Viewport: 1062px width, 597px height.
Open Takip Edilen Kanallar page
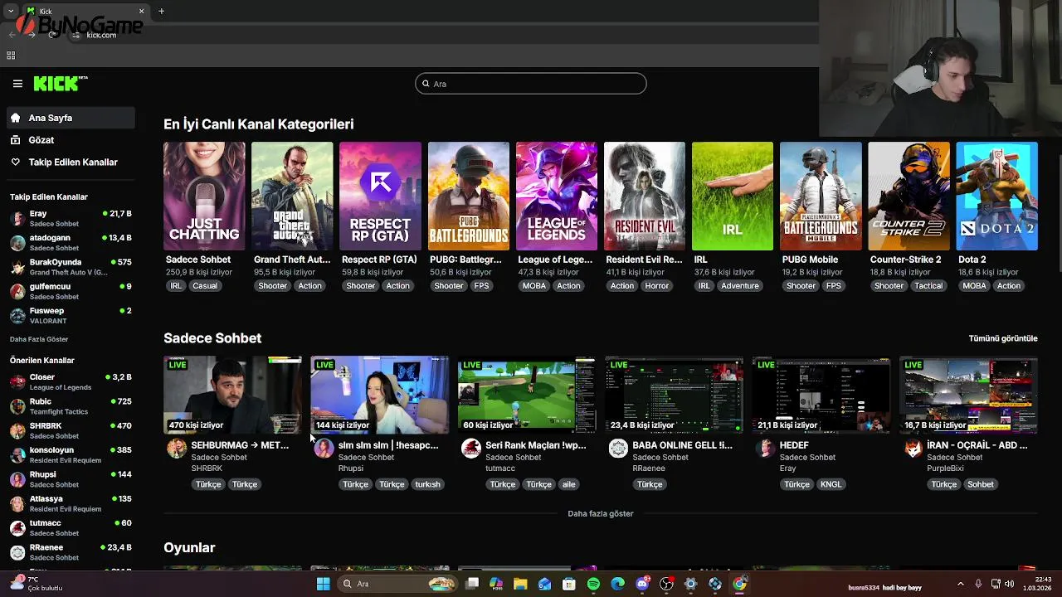(71, 162)
